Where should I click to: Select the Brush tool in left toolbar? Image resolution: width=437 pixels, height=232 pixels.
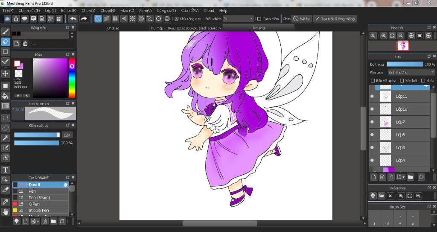click(5, 32)
